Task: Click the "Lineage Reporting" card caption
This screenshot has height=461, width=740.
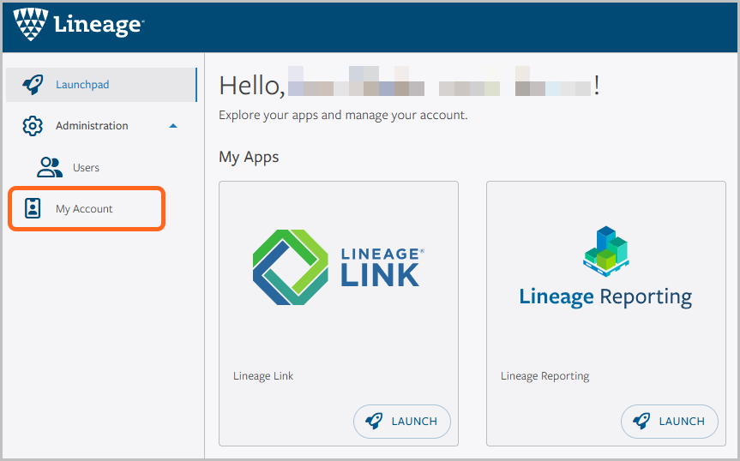Action: pyautogui.click(x=545, y=376)
